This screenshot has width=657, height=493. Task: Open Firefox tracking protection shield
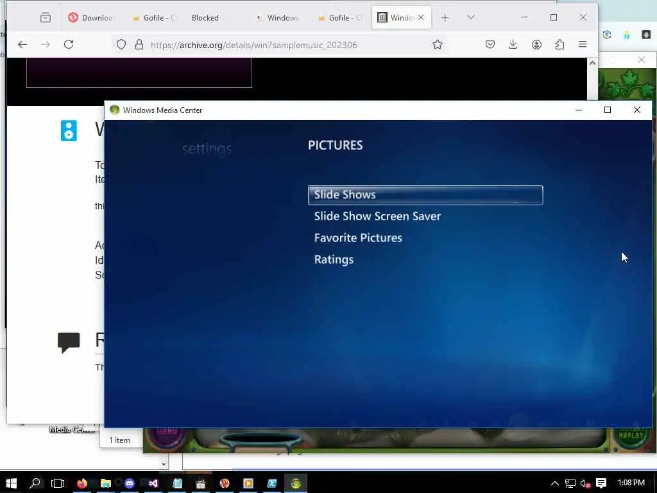(x=121, y=44)
